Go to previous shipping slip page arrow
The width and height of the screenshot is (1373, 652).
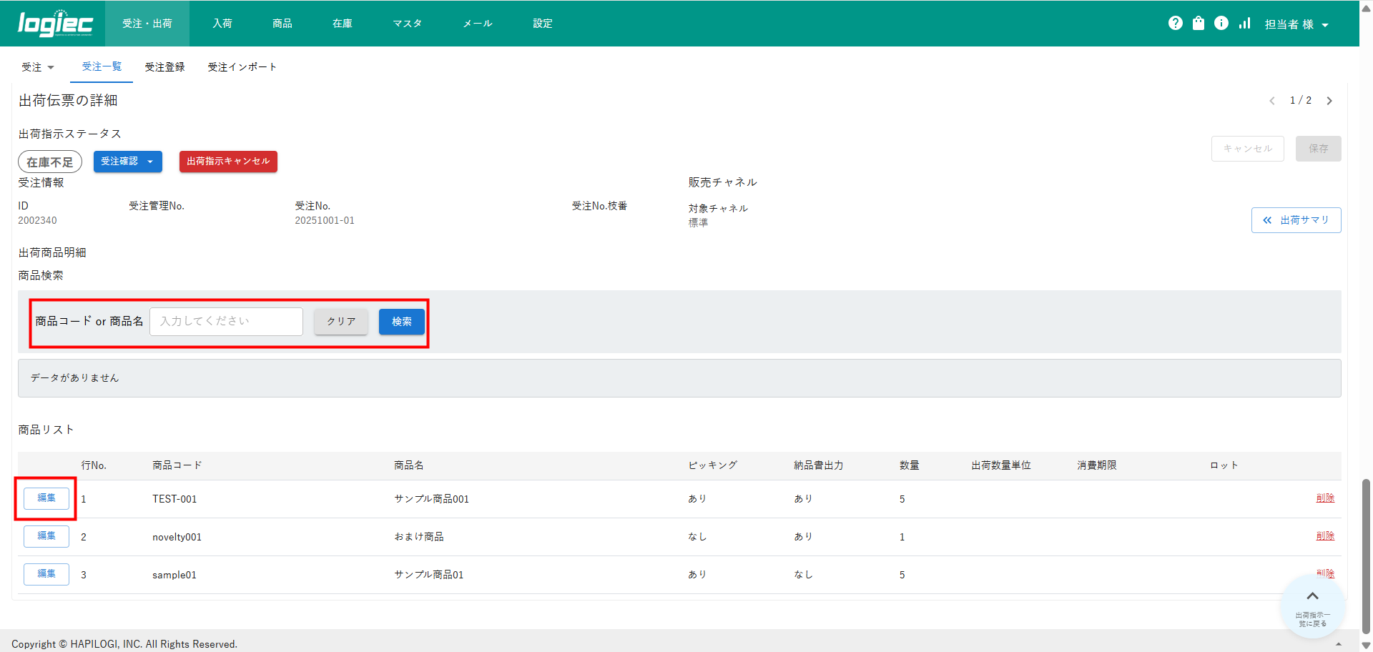tap(1272, 101)
